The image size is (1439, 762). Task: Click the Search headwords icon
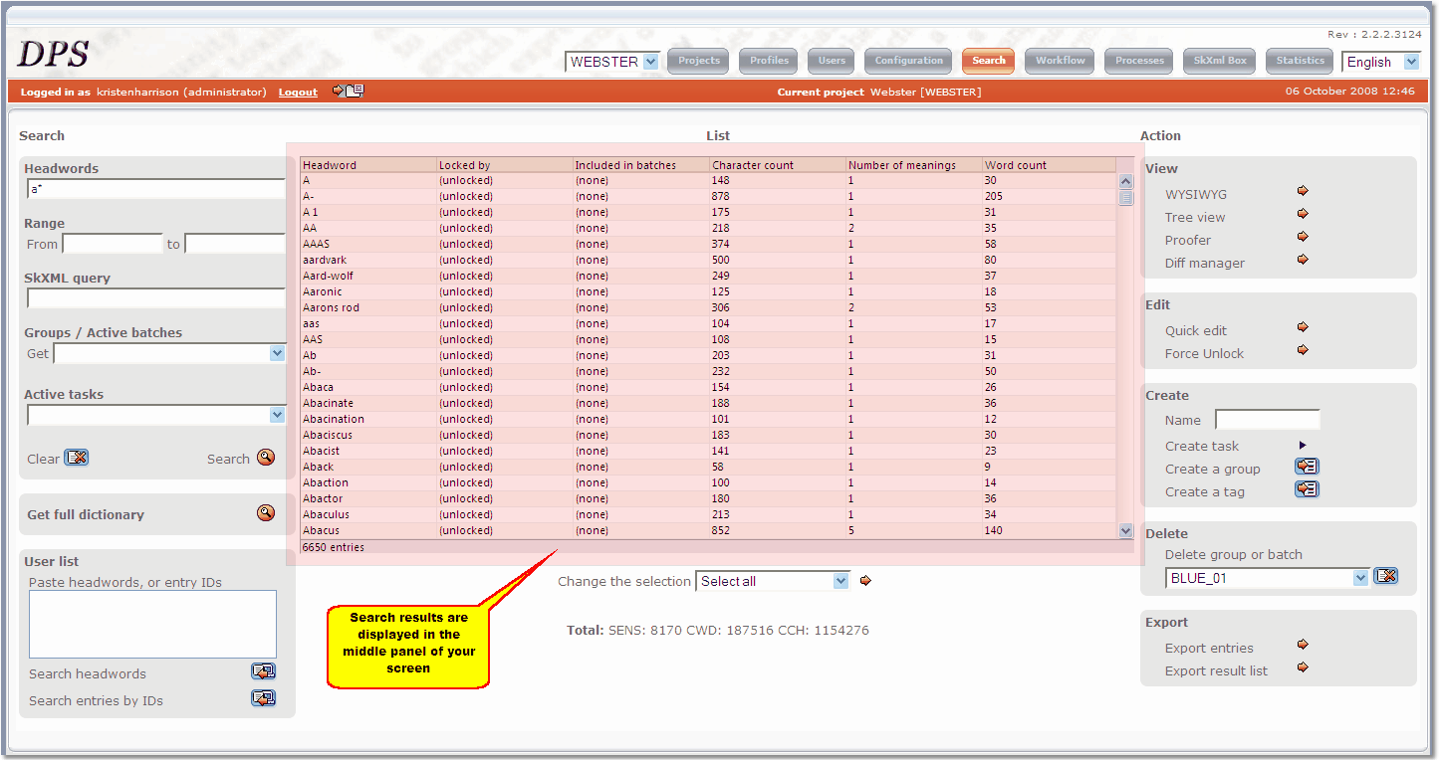[264, 671]
